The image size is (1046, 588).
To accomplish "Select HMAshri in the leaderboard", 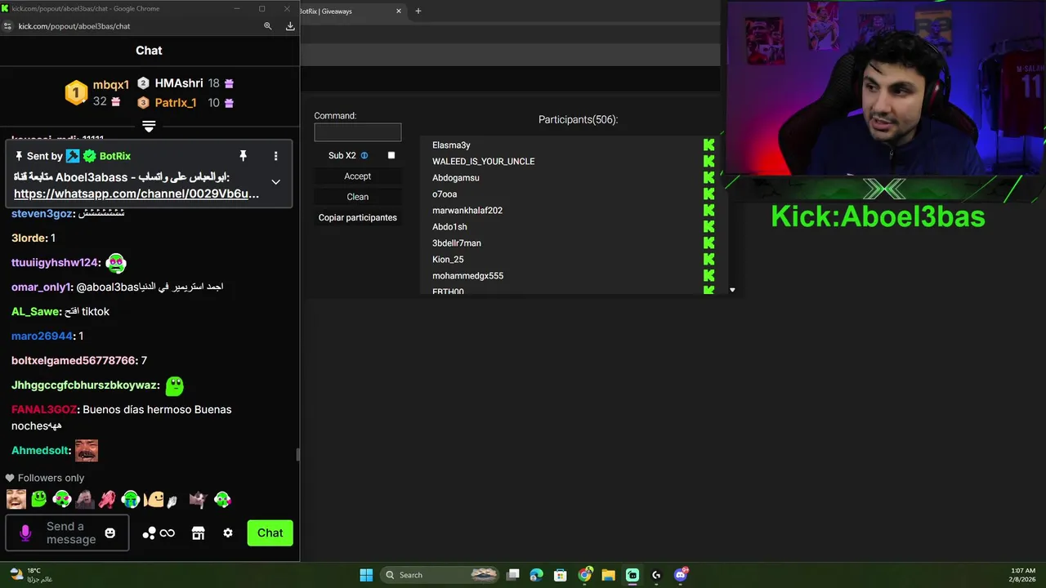I will (x=179, y=83).
